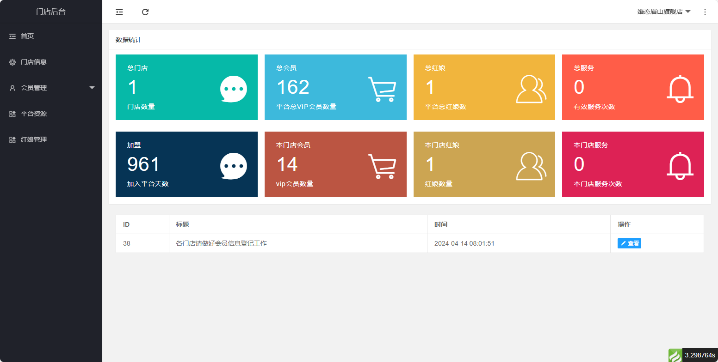Click the 查看 button for notice 38
Viewport: 718px width, 362px height.
629,243
